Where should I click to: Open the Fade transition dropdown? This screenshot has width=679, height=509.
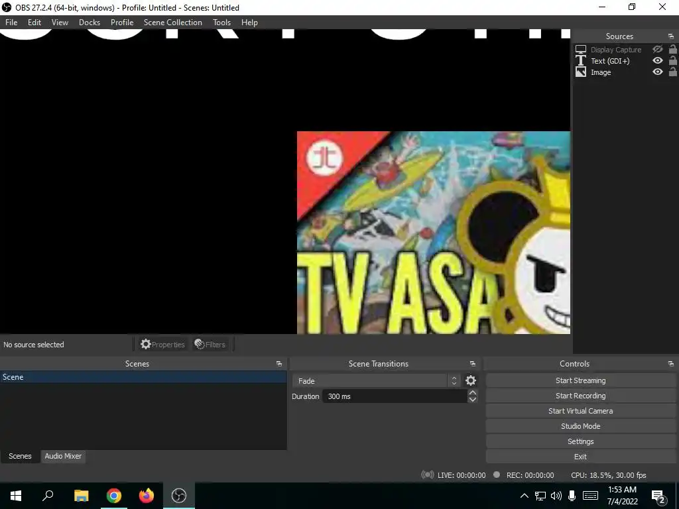point(375,381)
